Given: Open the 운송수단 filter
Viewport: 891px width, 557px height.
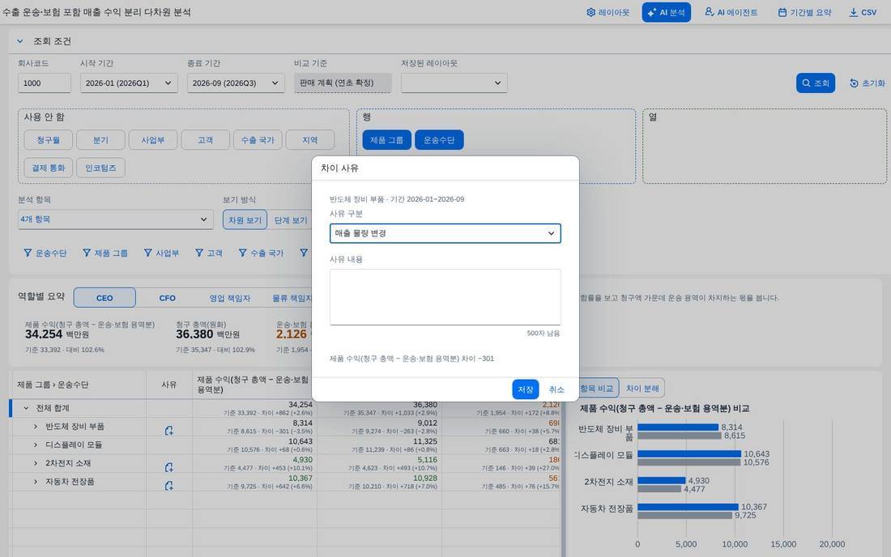Looking at the screenshot, I should 45,253.
